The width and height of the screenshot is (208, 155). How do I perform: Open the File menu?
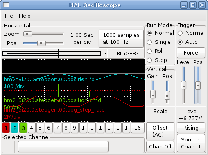click(9, 16)
